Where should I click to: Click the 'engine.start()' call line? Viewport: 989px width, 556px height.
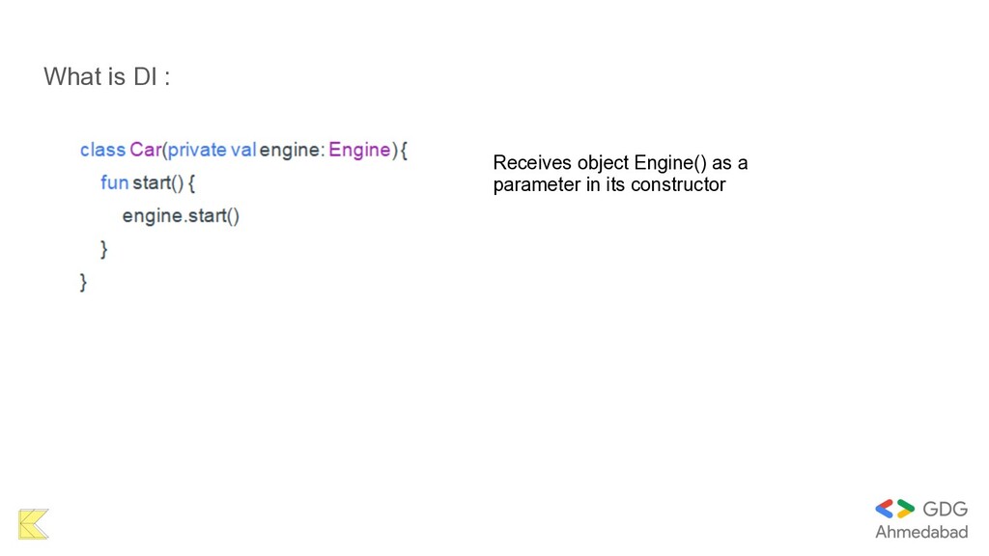pos(181,215)
